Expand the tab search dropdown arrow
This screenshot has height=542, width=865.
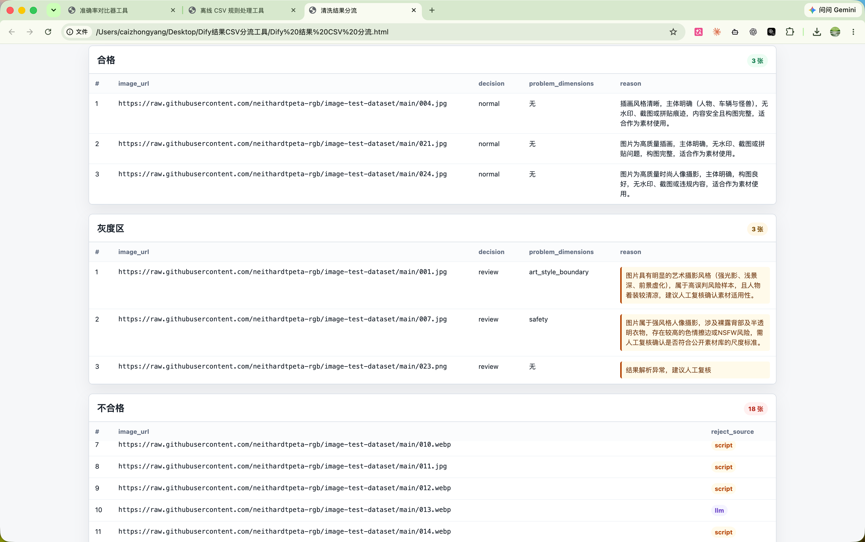click(x=53, y=10)
